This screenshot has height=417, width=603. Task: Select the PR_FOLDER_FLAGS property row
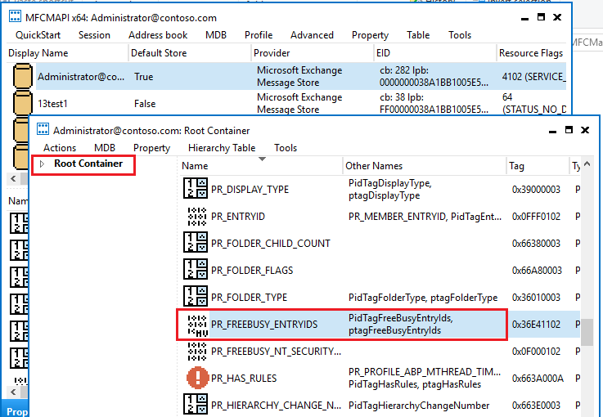coord(380,270)
